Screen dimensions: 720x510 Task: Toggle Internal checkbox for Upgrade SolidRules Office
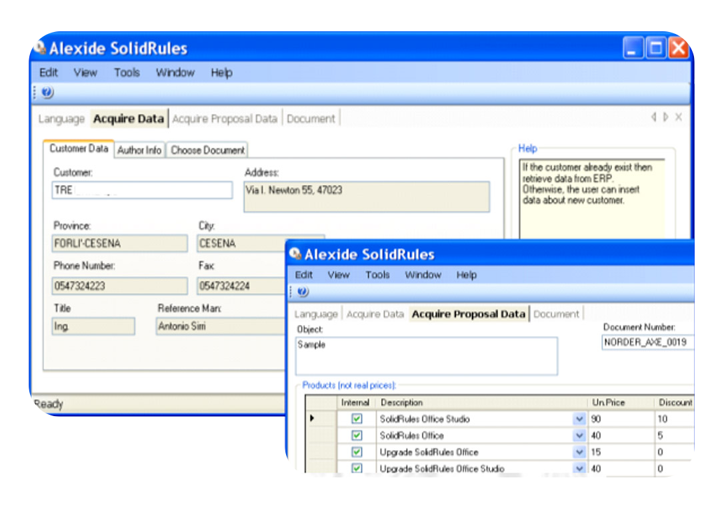[356, 452]
